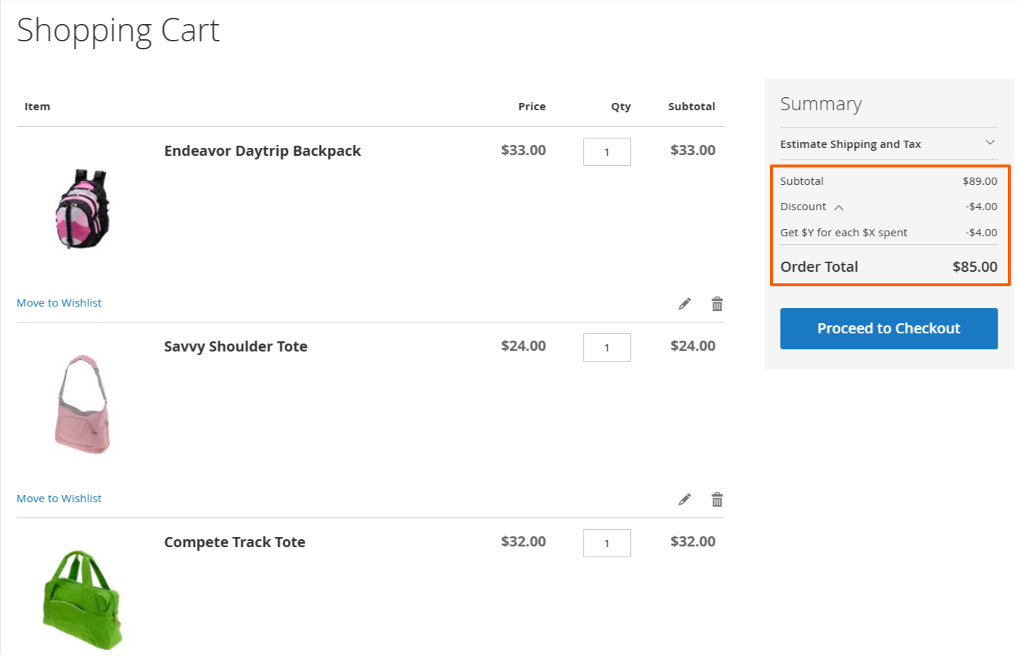Click the pink shoulder tote thumbnail
1018x658 pixels.
(83, 404)
